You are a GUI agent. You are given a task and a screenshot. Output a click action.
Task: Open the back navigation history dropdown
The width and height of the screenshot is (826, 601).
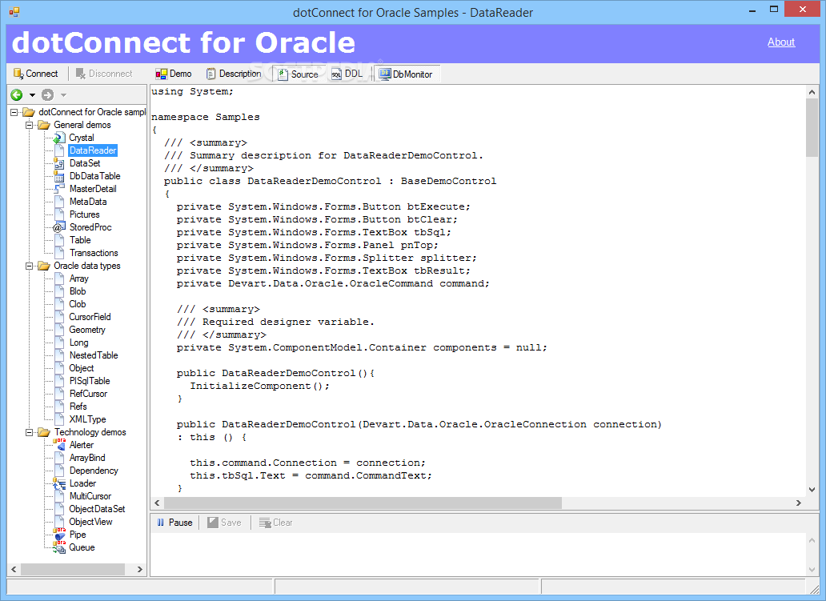(x=32, y=95)
